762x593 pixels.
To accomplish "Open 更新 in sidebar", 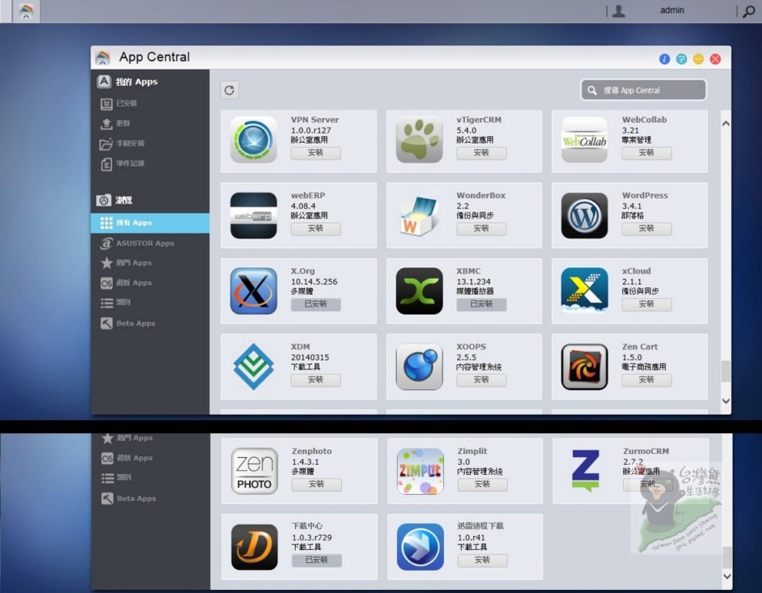I will [x=150, y=124].
